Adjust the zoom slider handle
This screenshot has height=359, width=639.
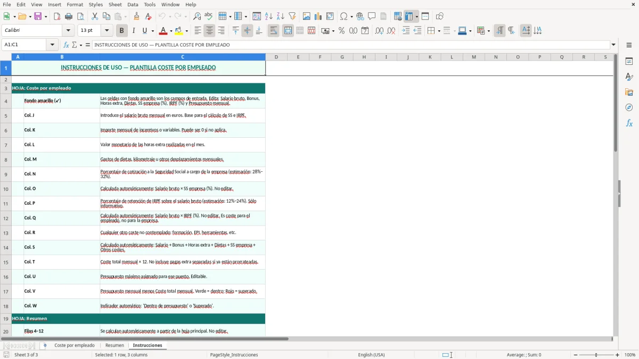(596, 355)
